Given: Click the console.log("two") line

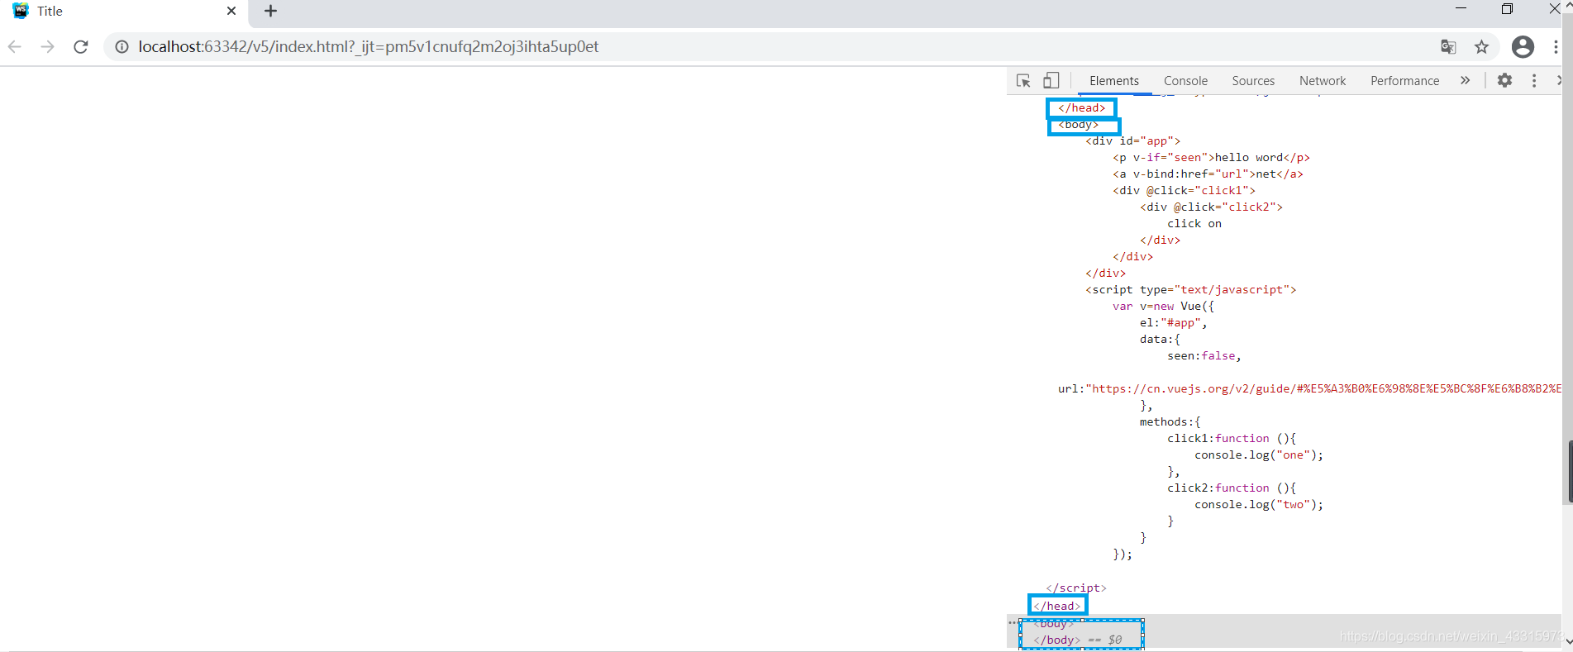Looking at the screenshot, I should (1259, 504).
